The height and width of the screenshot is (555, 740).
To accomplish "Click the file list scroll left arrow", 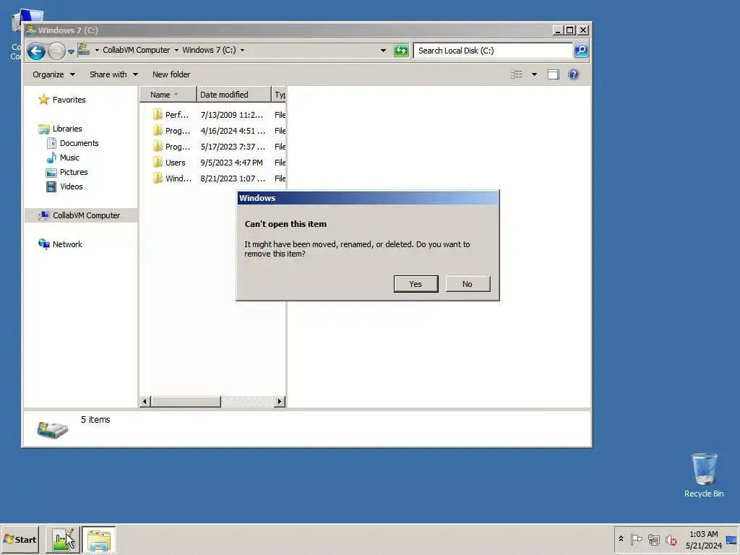I will (145, 402).
